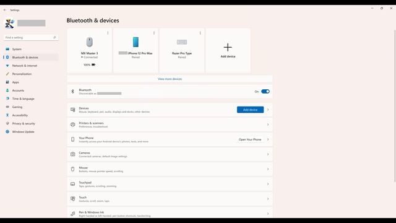Open Time & language in sidebar
The image size is (396, 223).
(31, 99)
